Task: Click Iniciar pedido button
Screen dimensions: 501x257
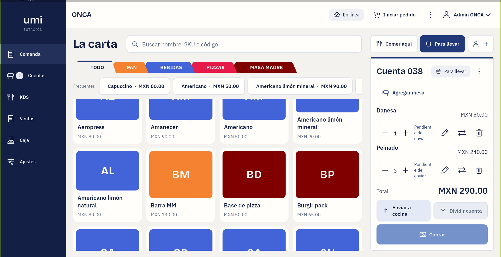Action: [x=395, y=15]
